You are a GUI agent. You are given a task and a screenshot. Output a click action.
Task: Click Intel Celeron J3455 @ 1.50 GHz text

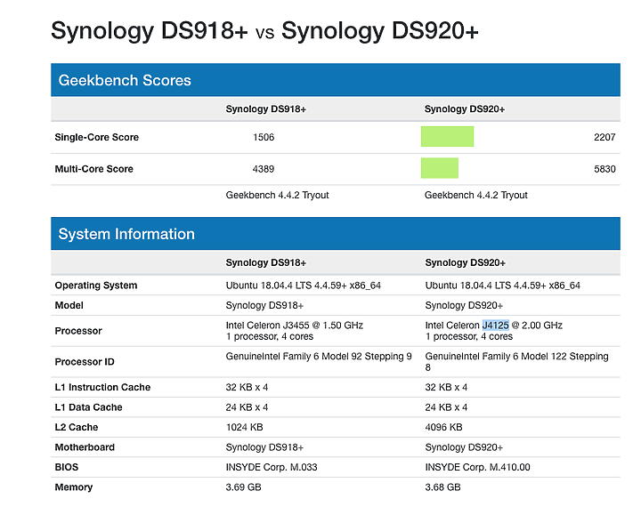(x=295, y=326)
